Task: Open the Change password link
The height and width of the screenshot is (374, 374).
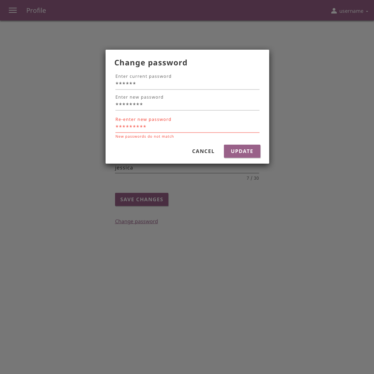Action: (136, 221)
